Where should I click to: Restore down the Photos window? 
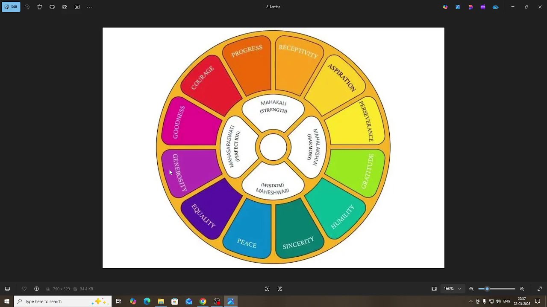[526, 7]
